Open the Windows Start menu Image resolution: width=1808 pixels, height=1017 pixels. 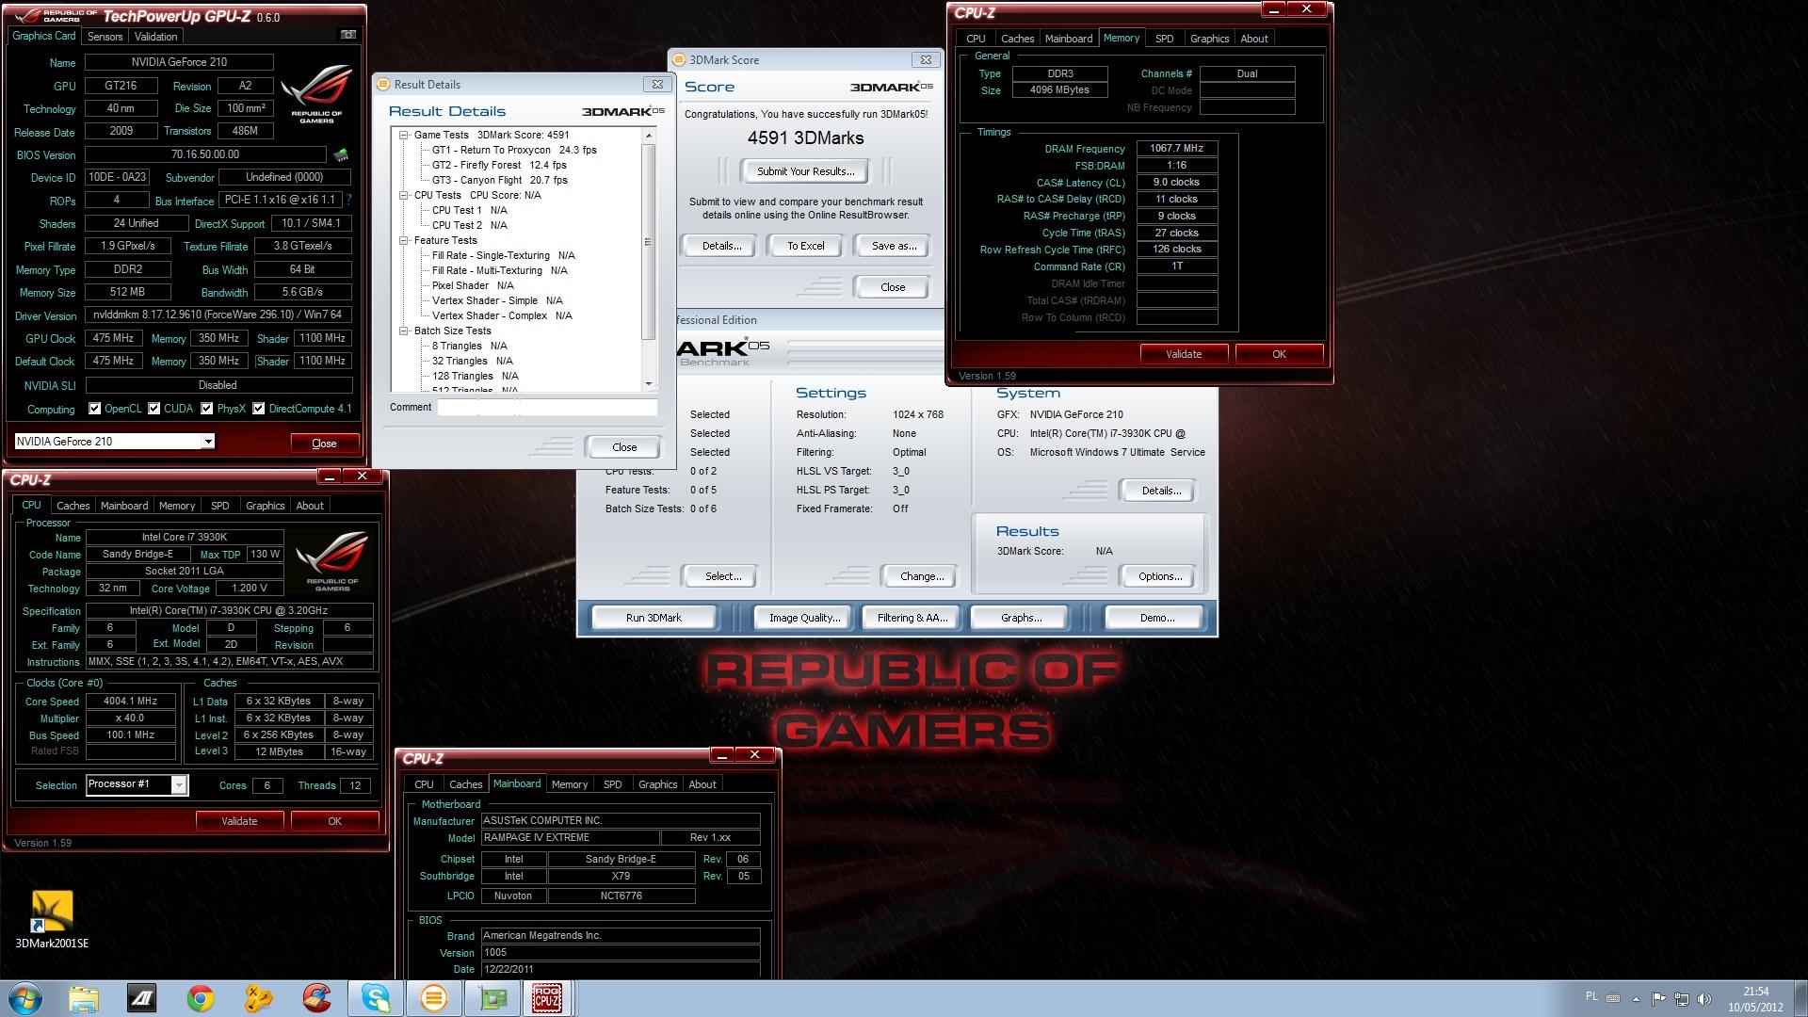(x=25, y=998)
